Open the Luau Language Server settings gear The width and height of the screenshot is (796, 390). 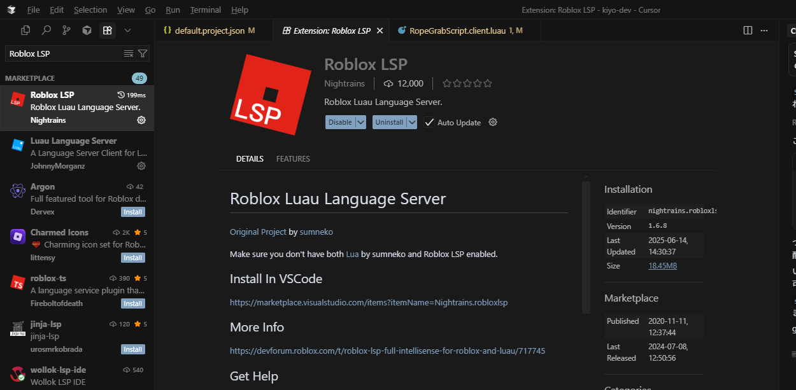coord(141,165)
